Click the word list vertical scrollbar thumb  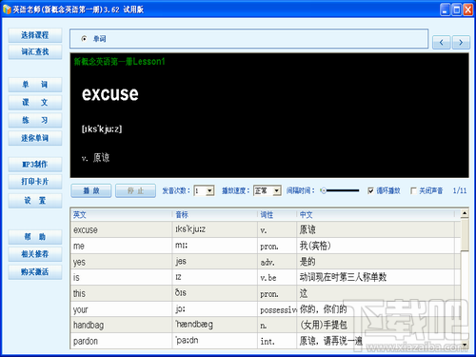pyautogui.click(x=465, y=234)
